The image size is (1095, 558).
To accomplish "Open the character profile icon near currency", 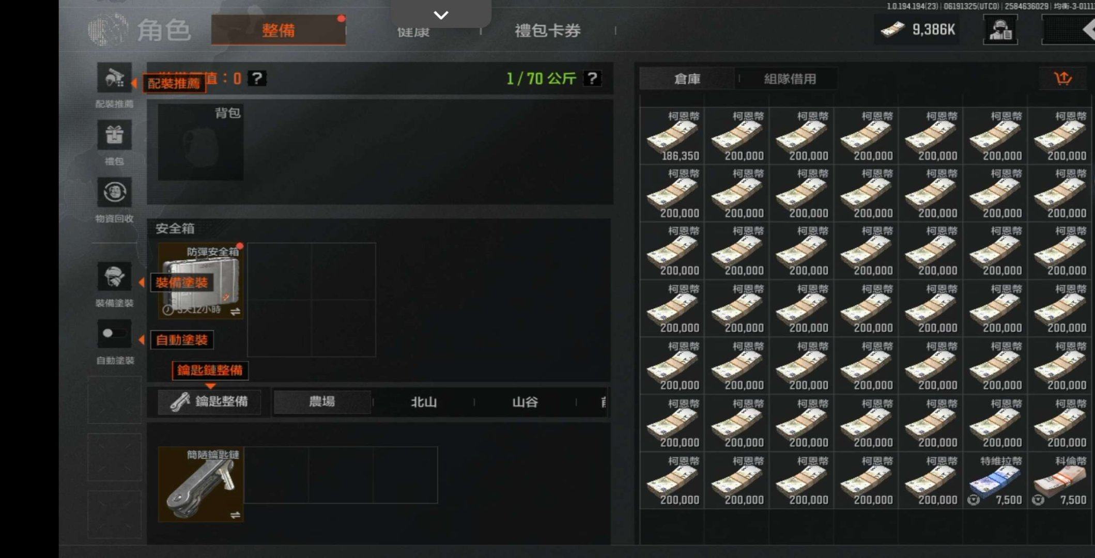I will pos(1000,30).
